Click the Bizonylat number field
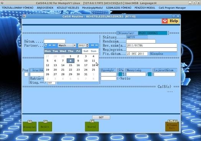201x141 pixels. [153, 33]
